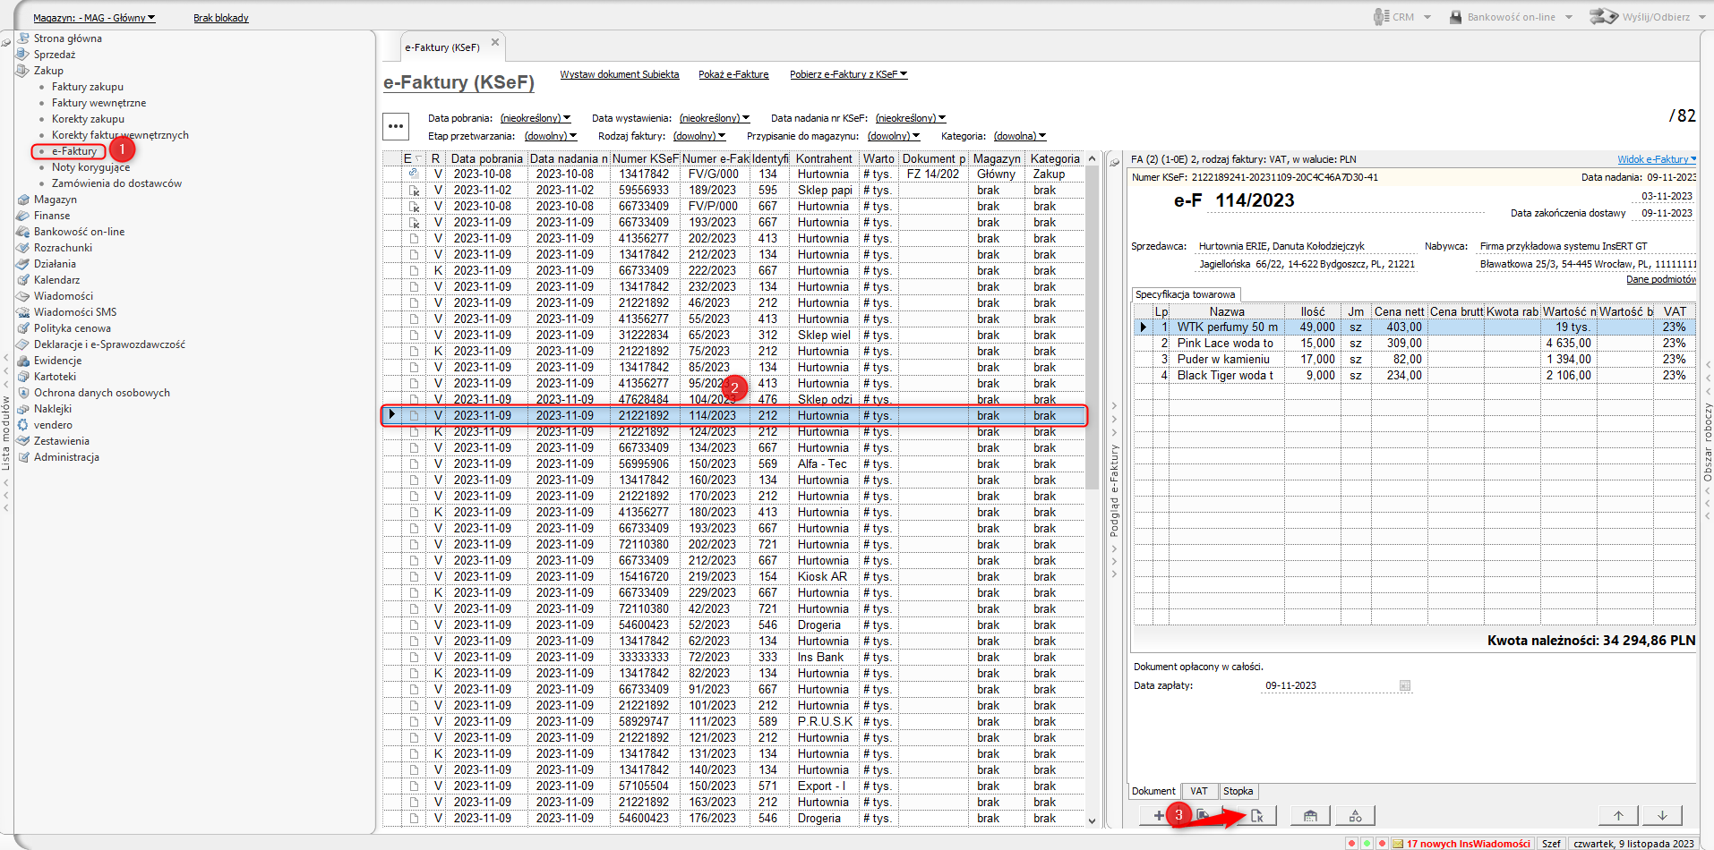Open Data pobrania filter dropdown
Image resolution: width=1714 pixels, height=850 pixels.
[x=535, y=118]
